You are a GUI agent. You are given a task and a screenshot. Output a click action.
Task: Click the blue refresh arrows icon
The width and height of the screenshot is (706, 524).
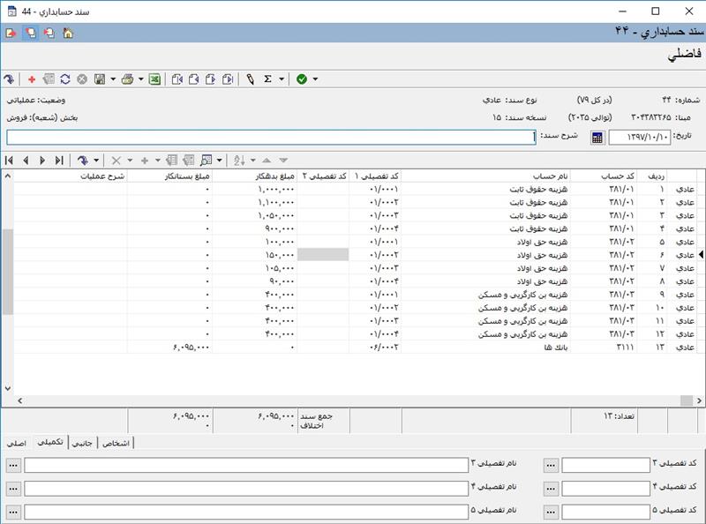pyautogui.click(x=65, y=79)
